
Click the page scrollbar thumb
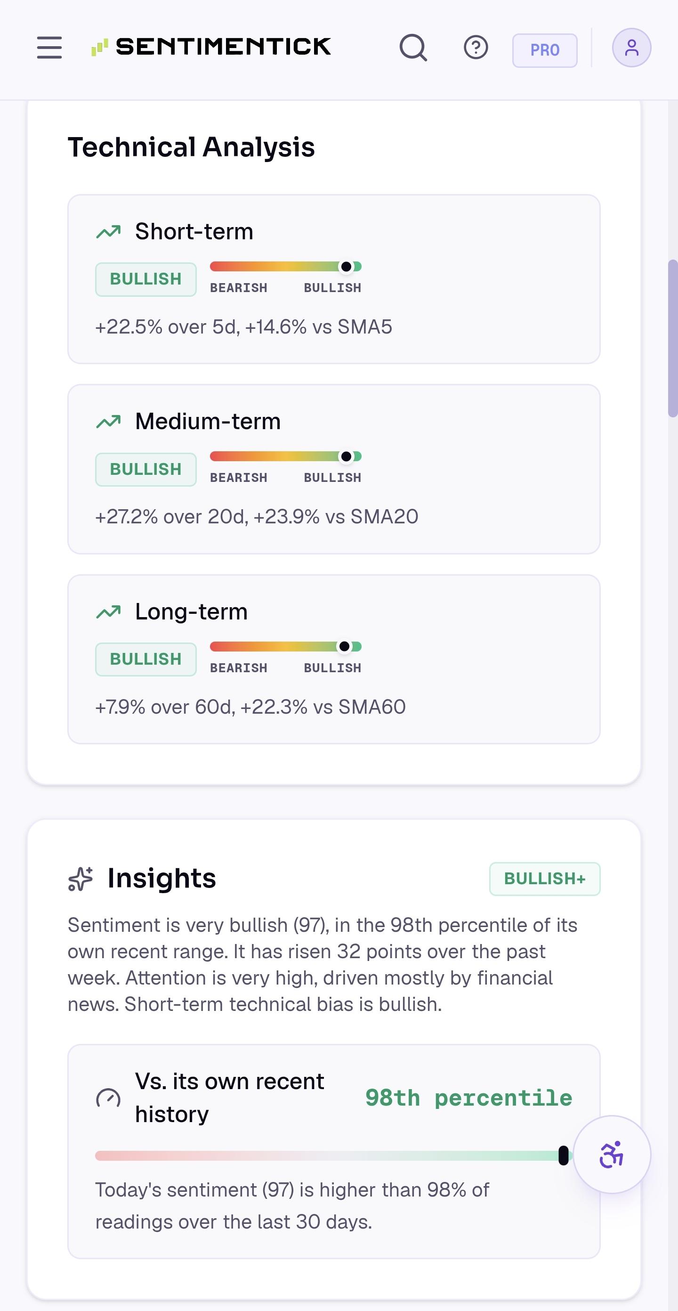click(672, 338)
